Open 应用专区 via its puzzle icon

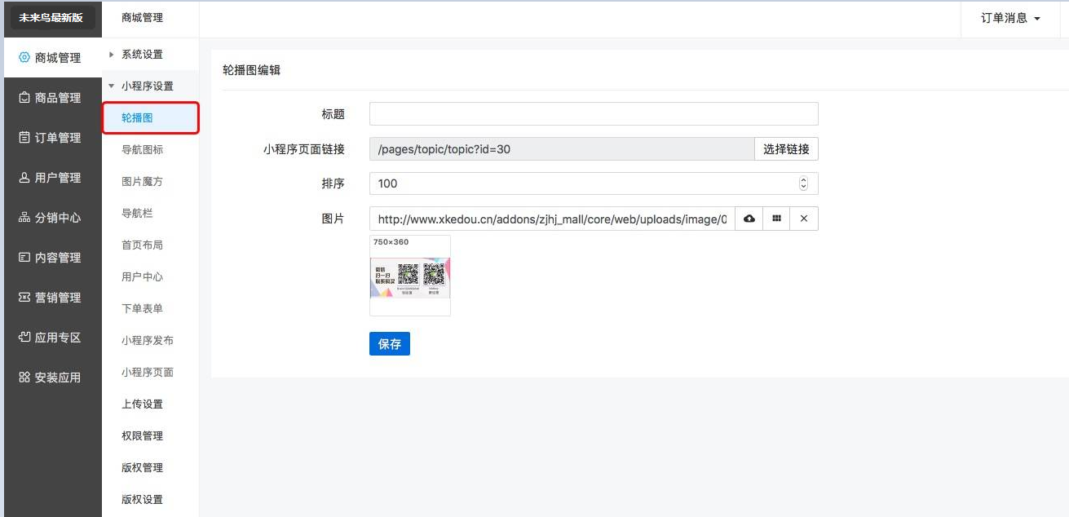(24, 338)
